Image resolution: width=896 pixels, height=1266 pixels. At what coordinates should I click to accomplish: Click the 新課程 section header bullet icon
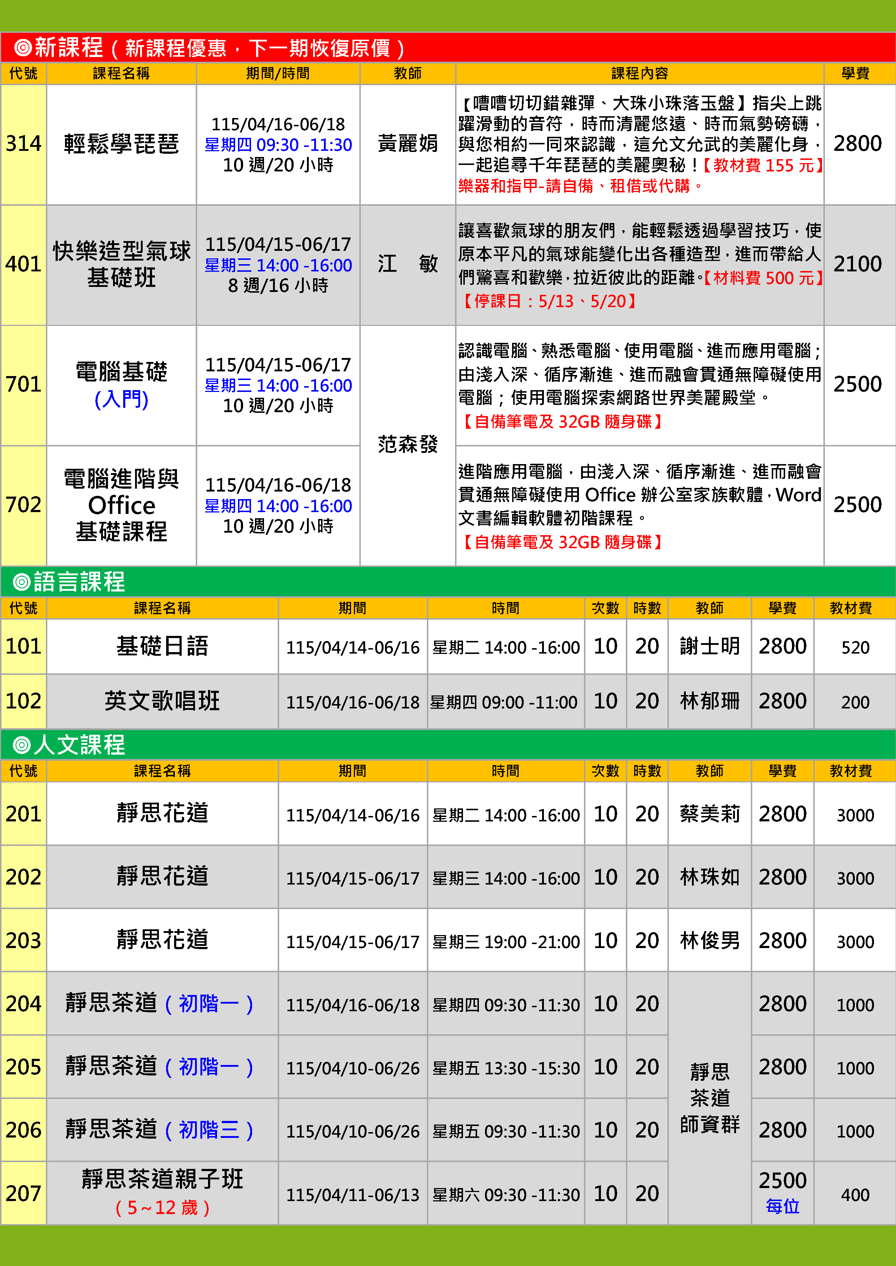tap(23, 47)
